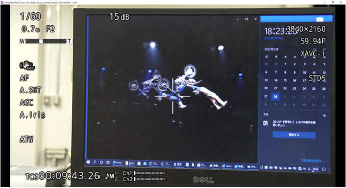Click the W-T zoom position bar
The width and height of the screenshot is (346, 188).
pos(46,41)
